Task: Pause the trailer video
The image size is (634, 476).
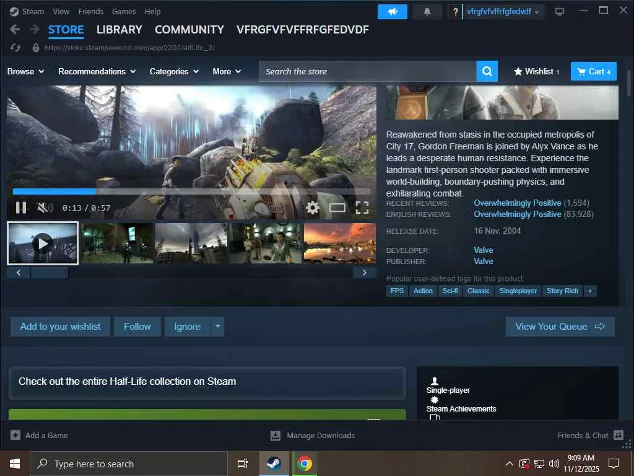Action: tap(21, 208)
